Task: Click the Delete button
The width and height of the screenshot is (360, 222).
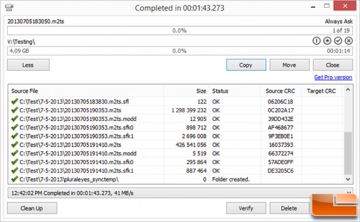Action: [289, 208]
